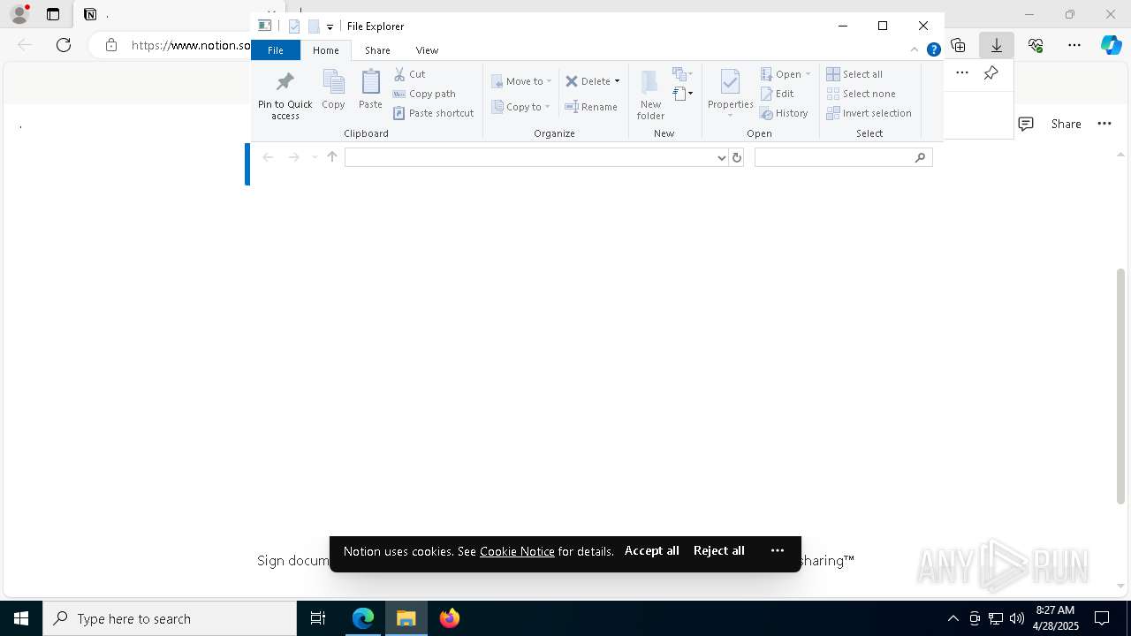Open the File tab in File Explorer
1131x636 pixels.
coord(276,50)
